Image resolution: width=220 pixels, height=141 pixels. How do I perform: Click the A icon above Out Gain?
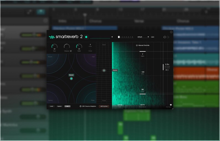click(171, 105)
